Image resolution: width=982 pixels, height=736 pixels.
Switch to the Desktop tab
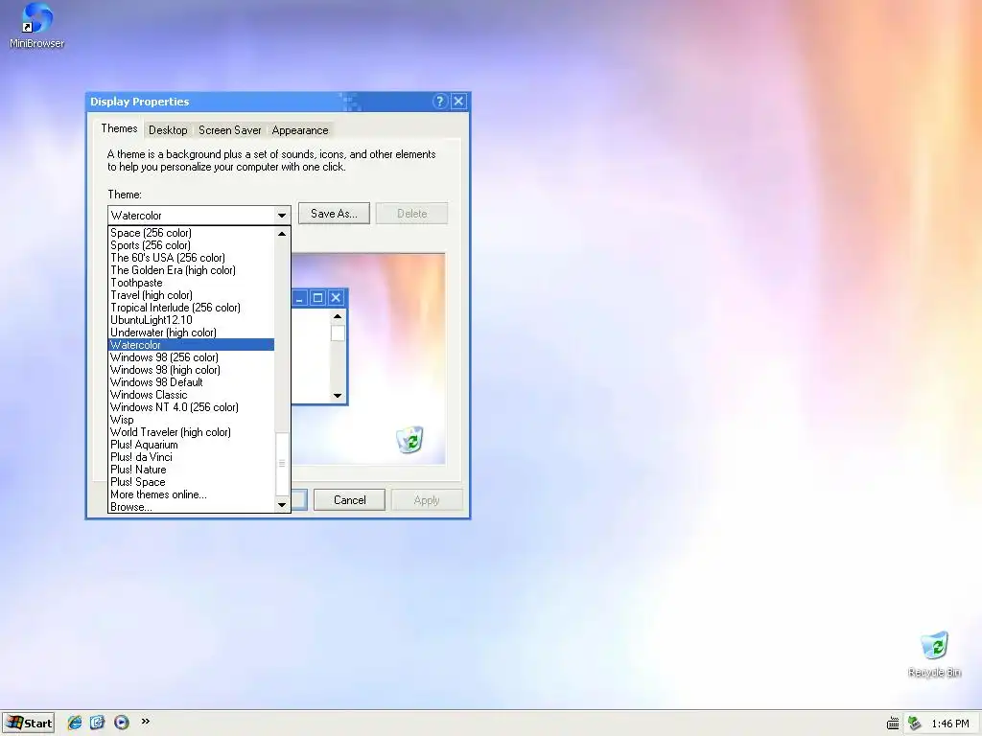(168, 130)
